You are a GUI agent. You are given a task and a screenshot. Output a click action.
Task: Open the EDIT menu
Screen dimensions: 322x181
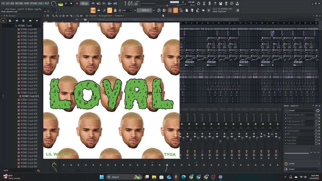(8, 4)
